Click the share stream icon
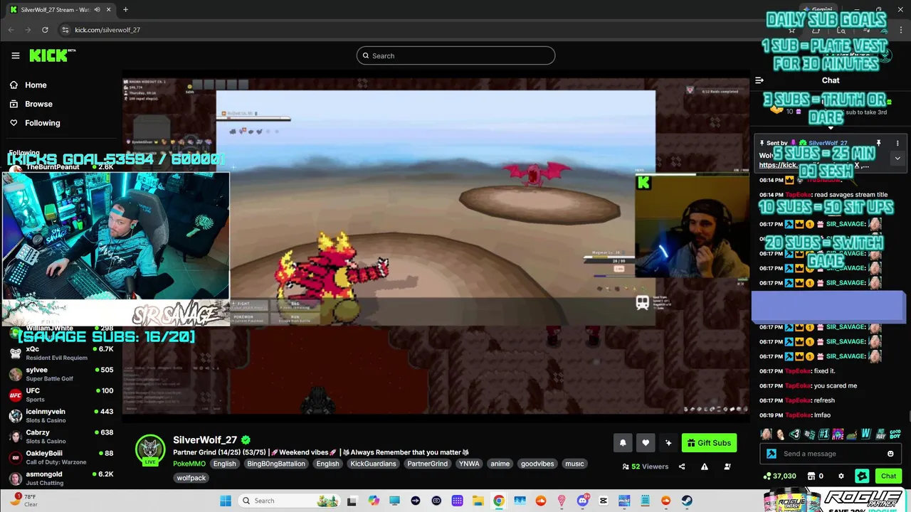 pos(682,466)
